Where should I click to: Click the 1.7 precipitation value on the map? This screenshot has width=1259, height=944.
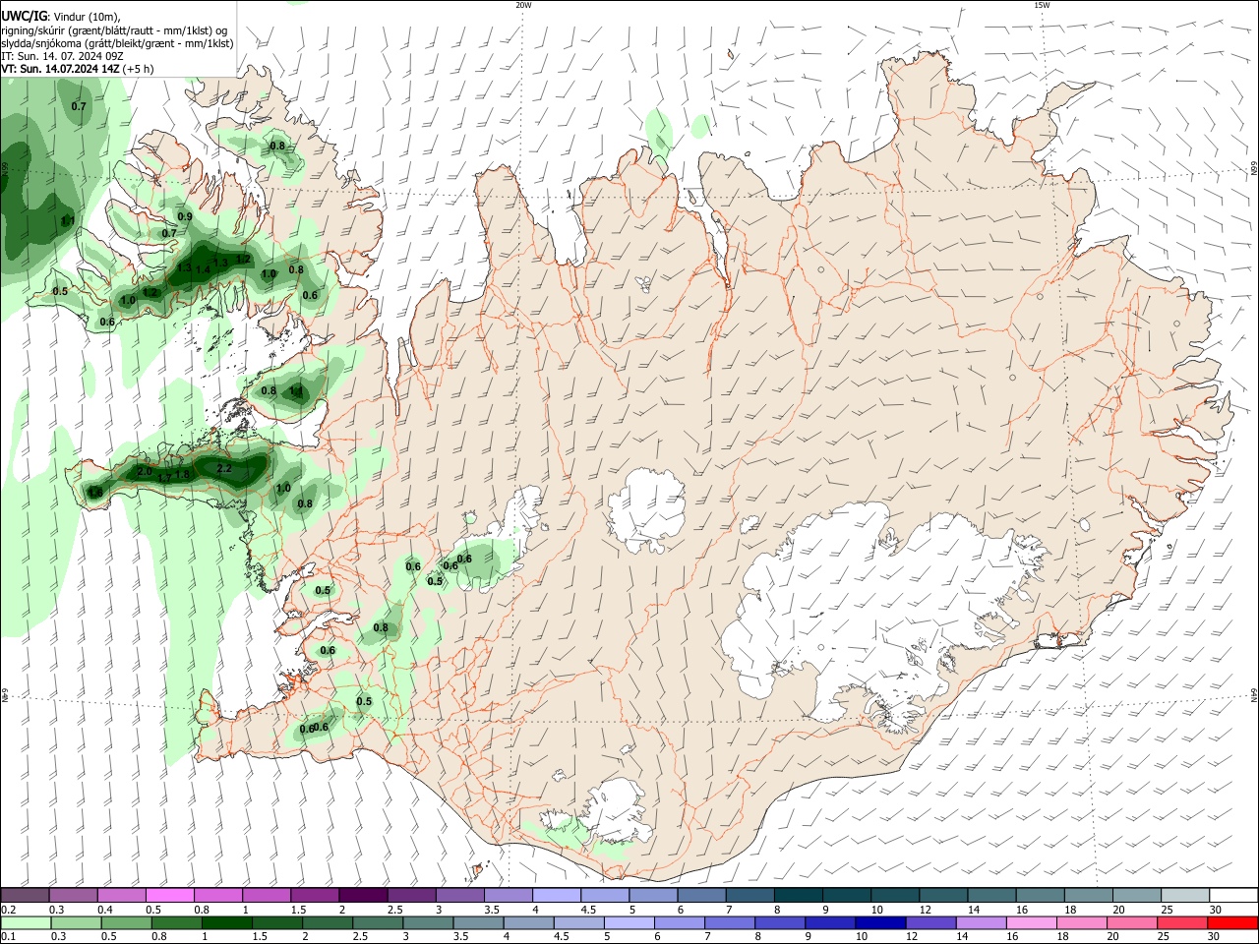164,478
